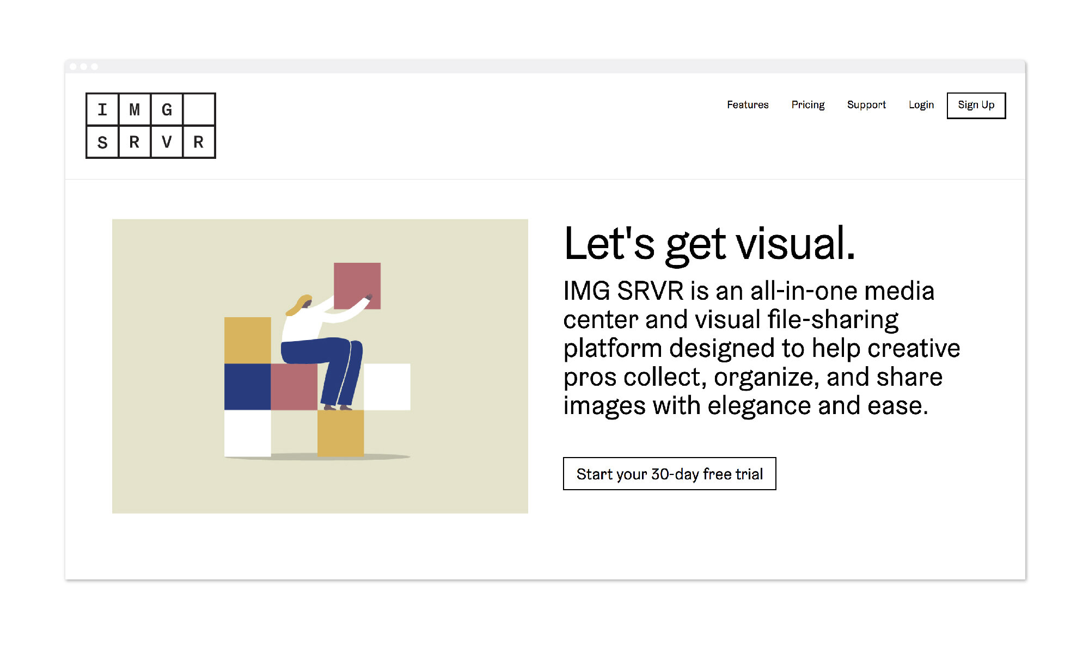Click the 'G' cell in the logo
Image resolution: width=1089 pixels, height=648 pixels.
tap(167, 109)
